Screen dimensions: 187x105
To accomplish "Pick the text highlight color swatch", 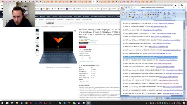I will tap(130, 17).
